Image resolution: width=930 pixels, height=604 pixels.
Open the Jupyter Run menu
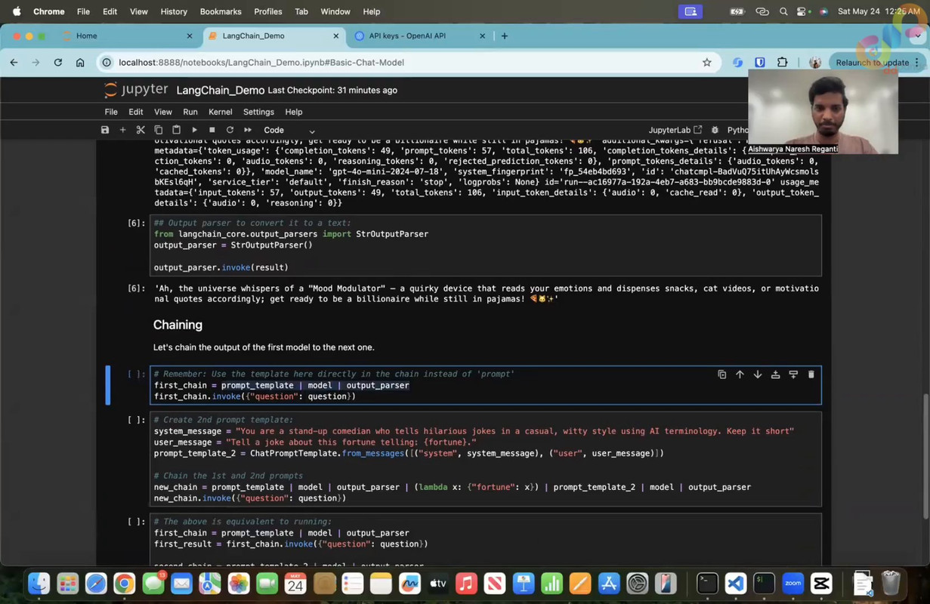click(190, 112)
